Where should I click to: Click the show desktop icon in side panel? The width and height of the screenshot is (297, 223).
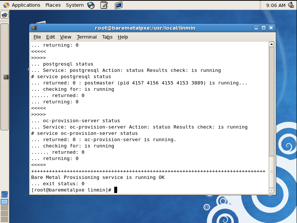pyautogui.click(x=4, y=194)
